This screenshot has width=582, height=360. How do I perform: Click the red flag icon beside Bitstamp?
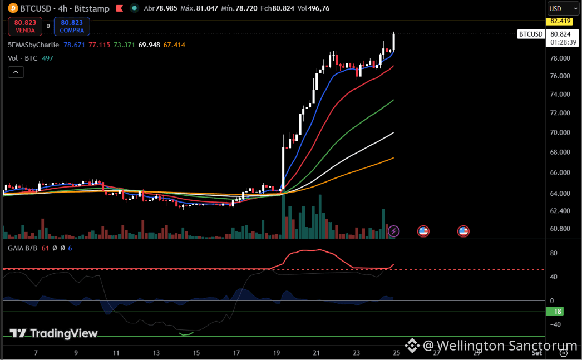[x=120, y=8]
